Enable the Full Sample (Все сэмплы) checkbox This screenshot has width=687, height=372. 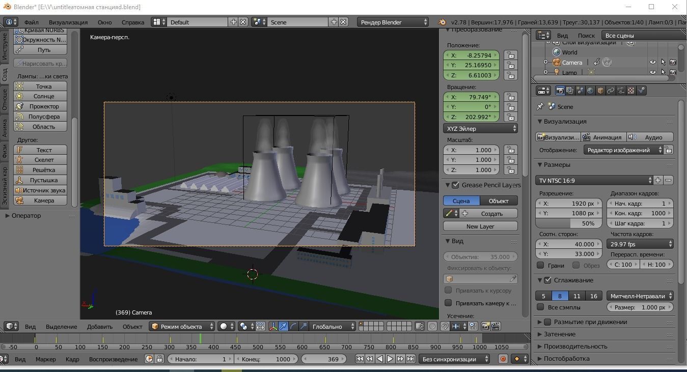[541, 307]
